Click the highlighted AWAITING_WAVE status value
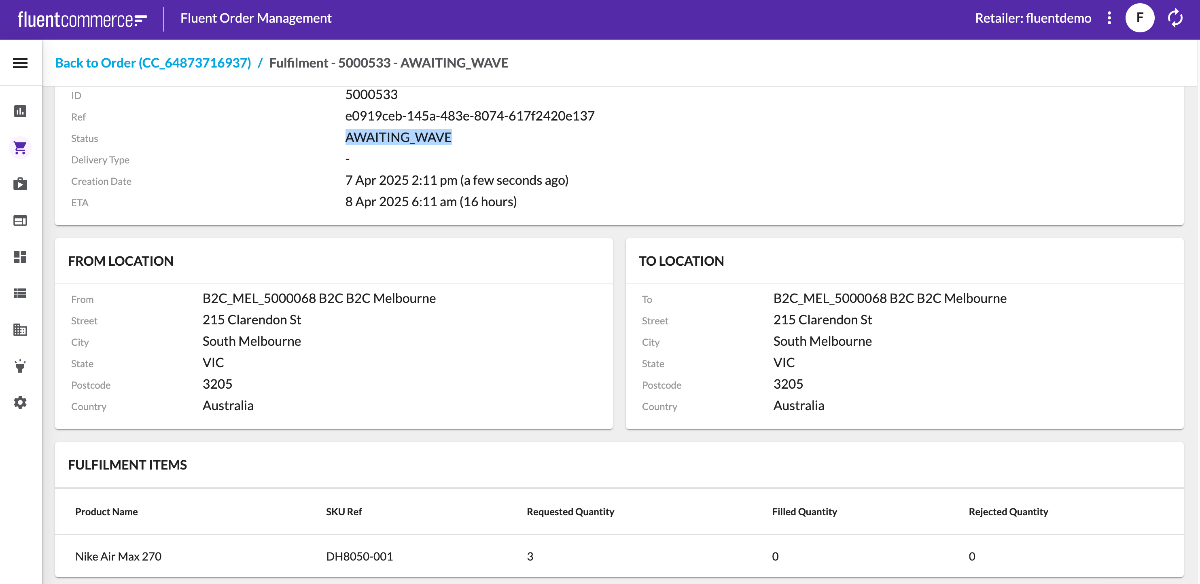 [x=398, y=138]
